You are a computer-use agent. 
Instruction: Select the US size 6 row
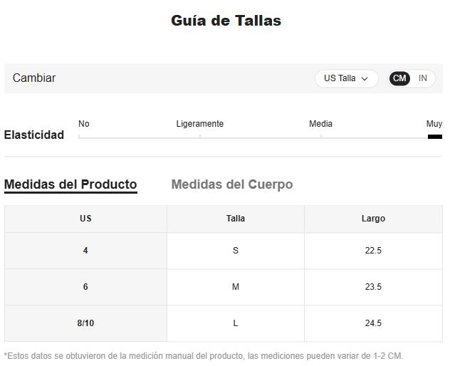[224, 287]
